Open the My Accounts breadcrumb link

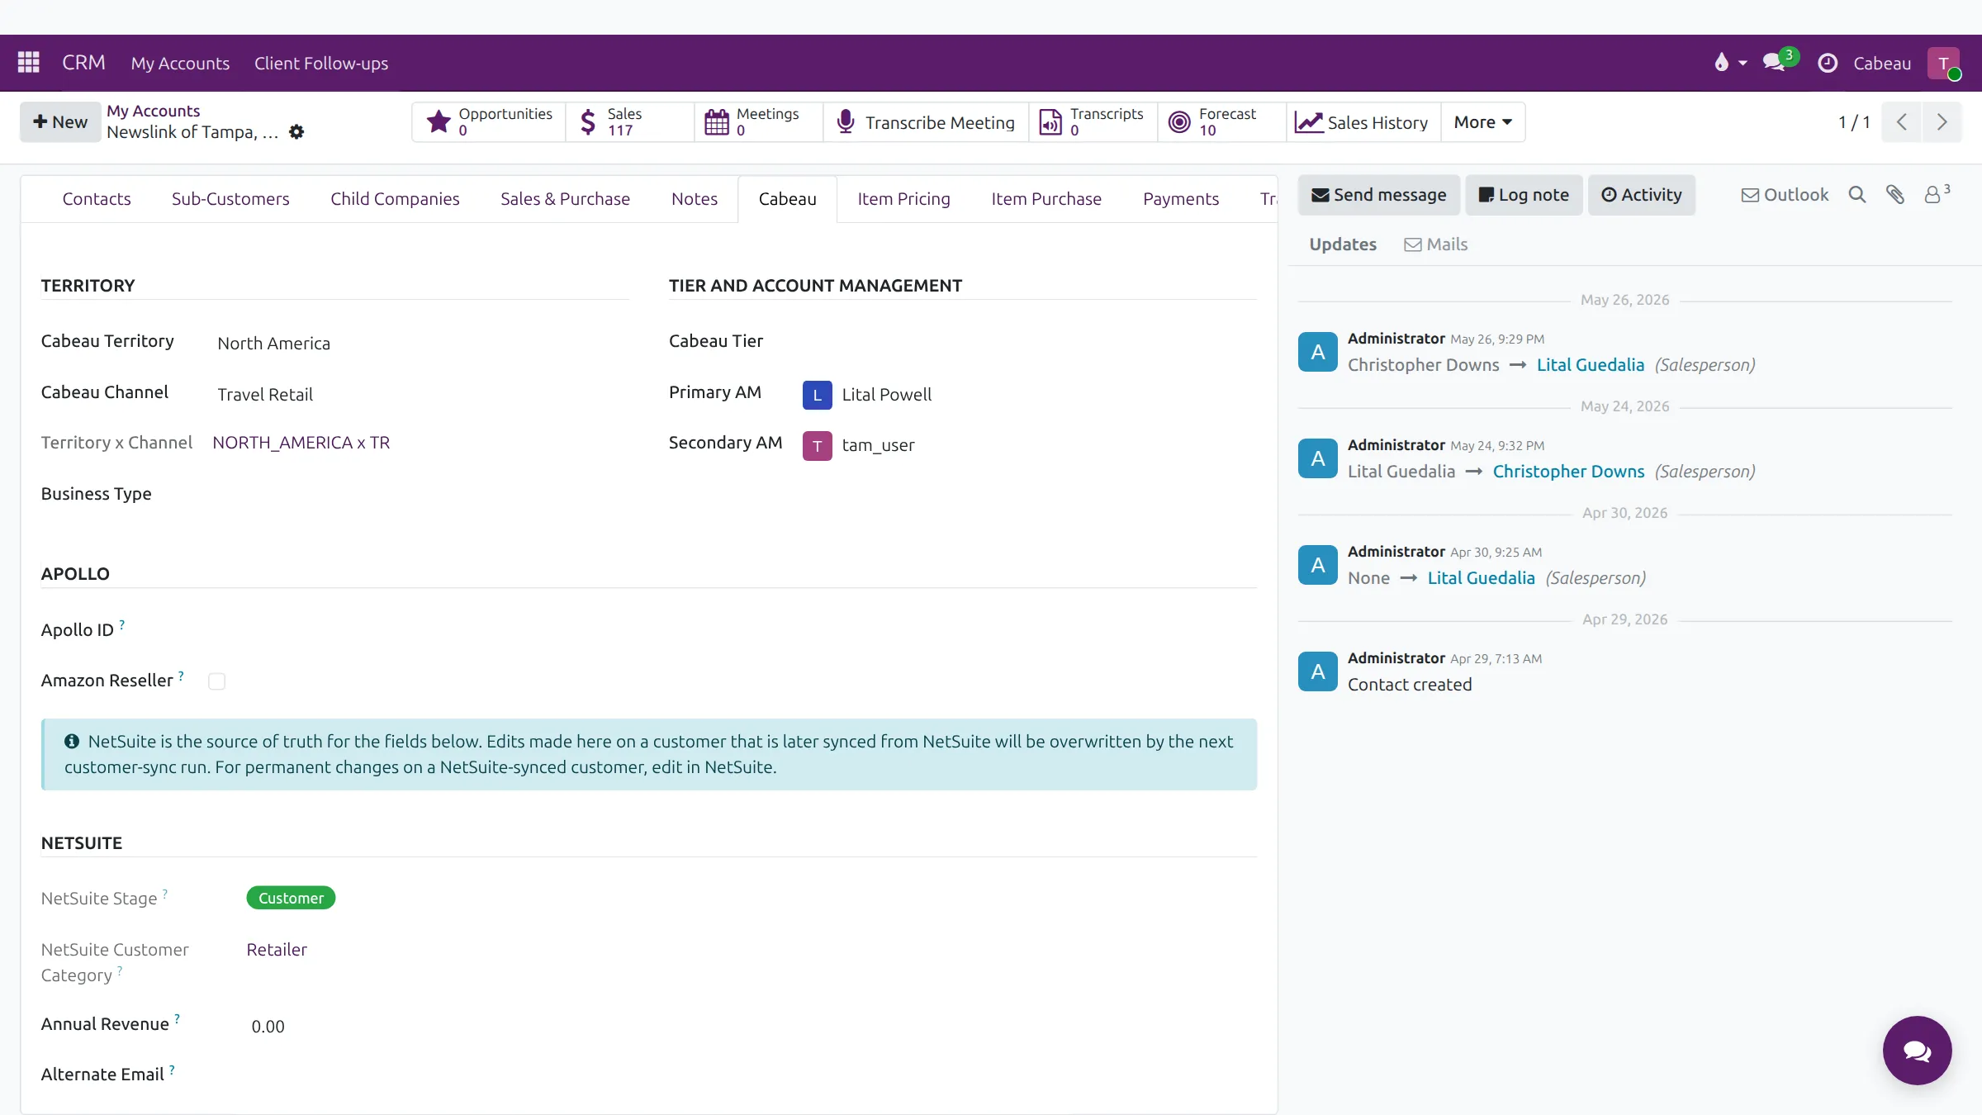pyautogui.click(x=153, y=111)
